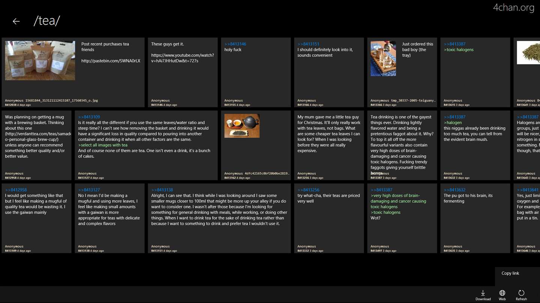This screenshot has height=303, width=540.
Task: Select the post 'Just ordered this bad boy'
Action: point(402,72)
